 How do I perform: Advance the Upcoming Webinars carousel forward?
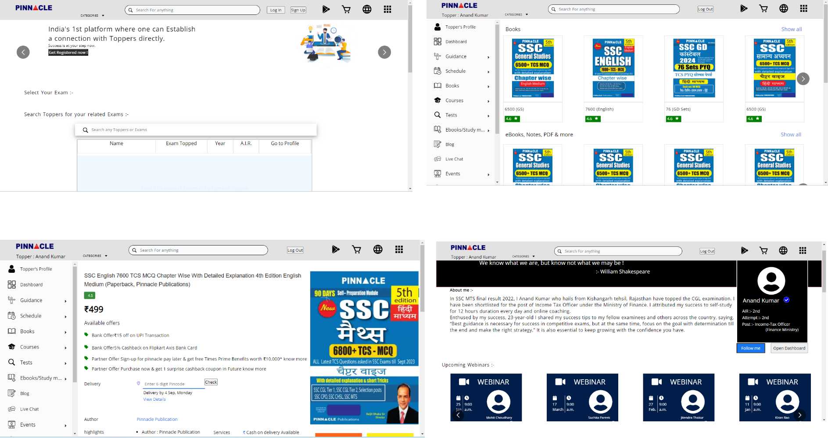(x=799, y=415)
